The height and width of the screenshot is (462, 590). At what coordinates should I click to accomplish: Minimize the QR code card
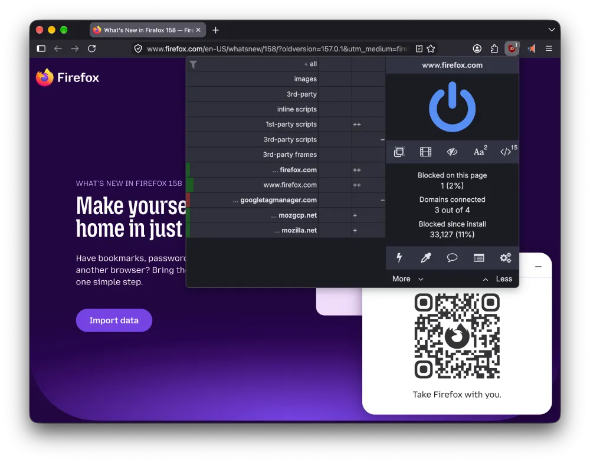(x=538, y=266)
